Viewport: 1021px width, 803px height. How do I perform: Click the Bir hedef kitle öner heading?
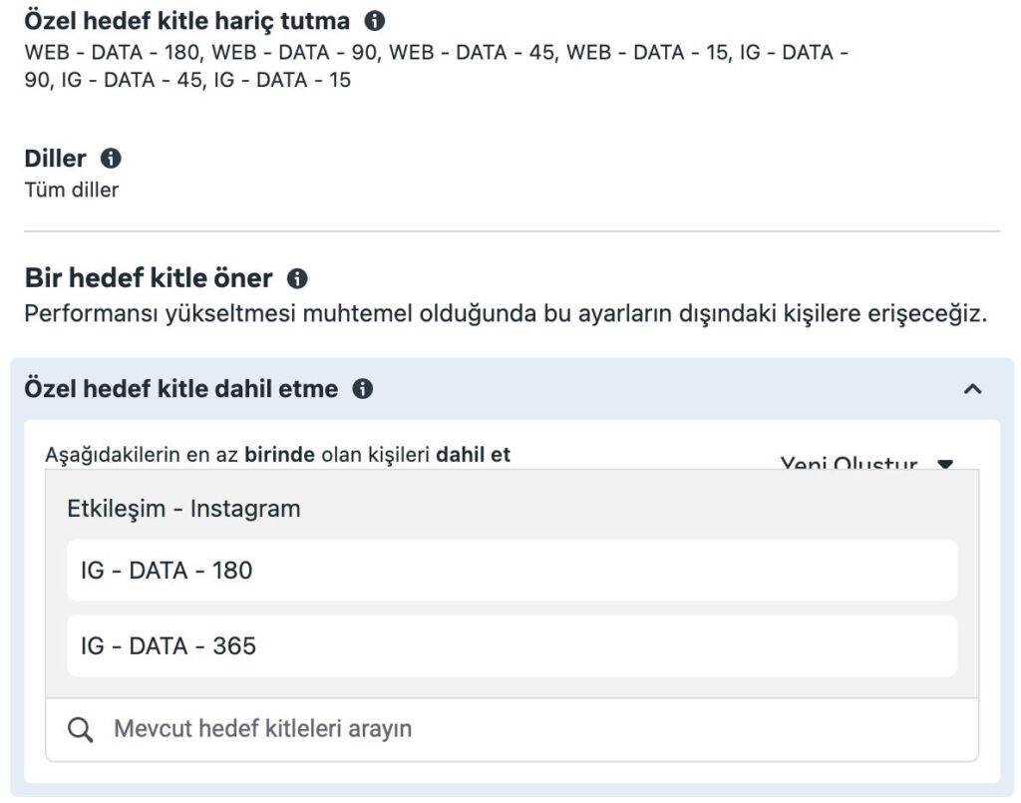(149, 277)
